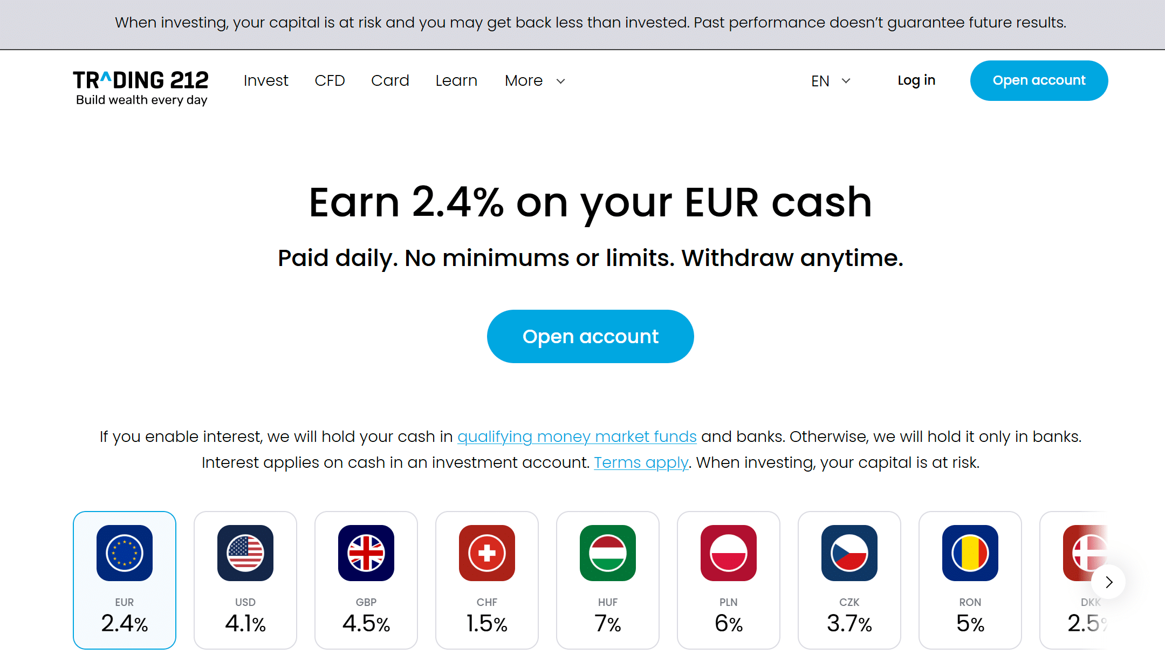Pick the CHF Swiss flag icon
The height and width of the screenshot is (668, 1165).
tap(487, 553)
